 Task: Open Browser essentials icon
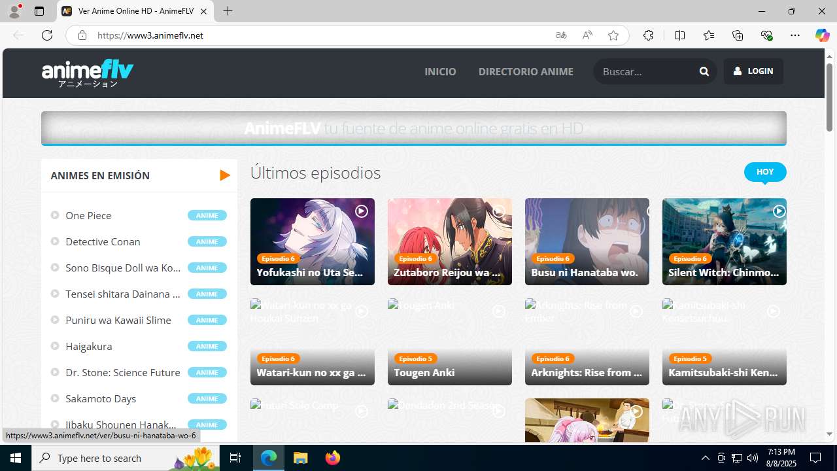pos(766,35)
